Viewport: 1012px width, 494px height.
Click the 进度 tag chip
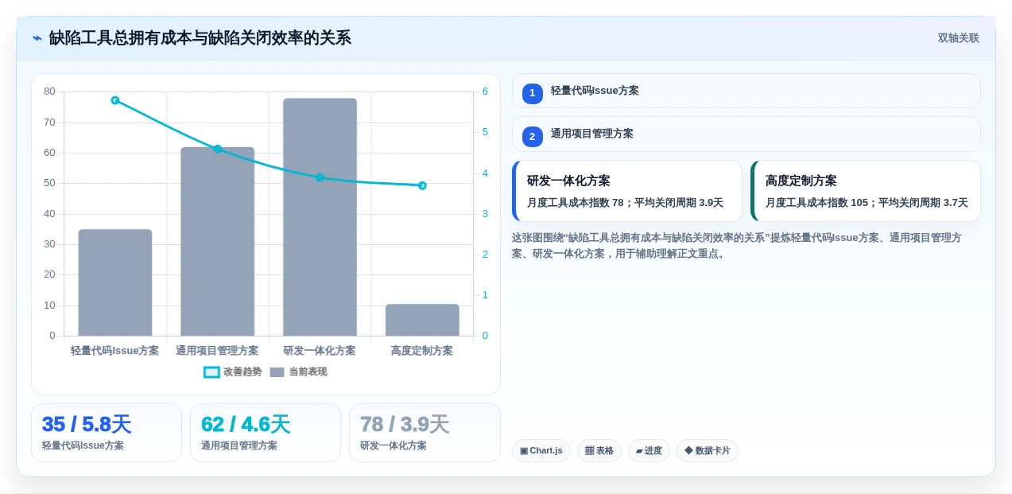click(649, 450)
